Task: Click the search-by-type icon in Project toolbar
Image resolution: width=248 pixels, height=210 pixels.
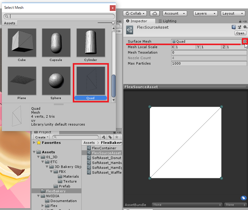Action: [103, 137]
